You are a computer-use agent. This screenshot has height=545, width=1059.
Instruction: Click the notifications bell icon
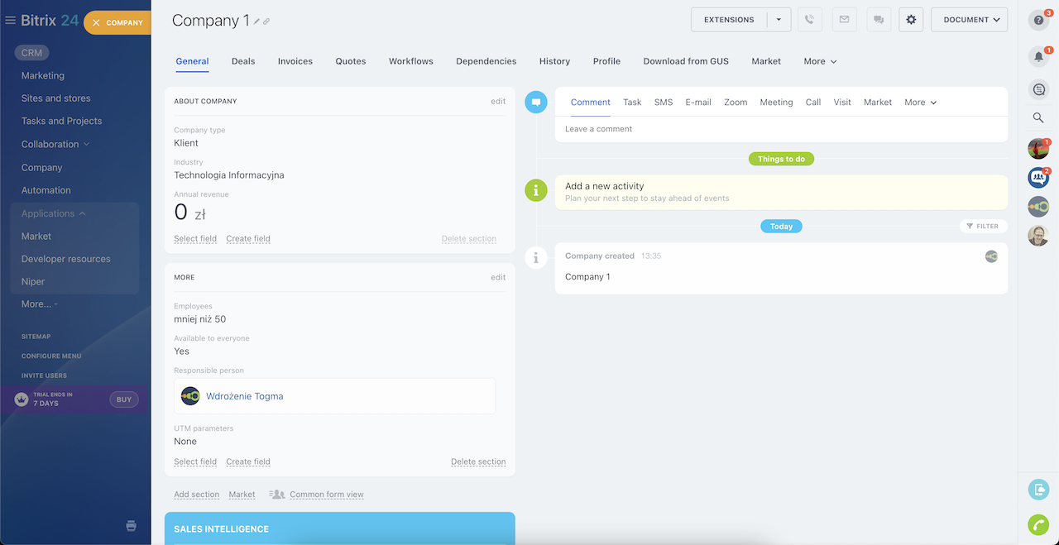point(1038,56)
